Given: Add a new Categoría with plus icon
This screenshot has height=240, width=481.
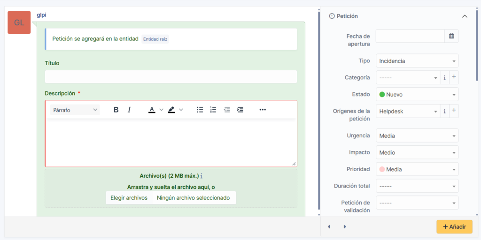Looking at the screenshot, I should (454, 77).
